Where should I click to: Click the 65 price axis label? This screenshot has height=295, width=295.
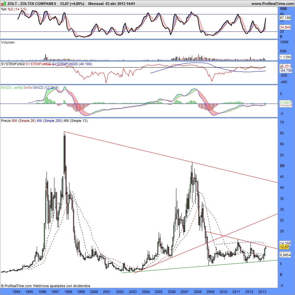(x=282, y=133)
